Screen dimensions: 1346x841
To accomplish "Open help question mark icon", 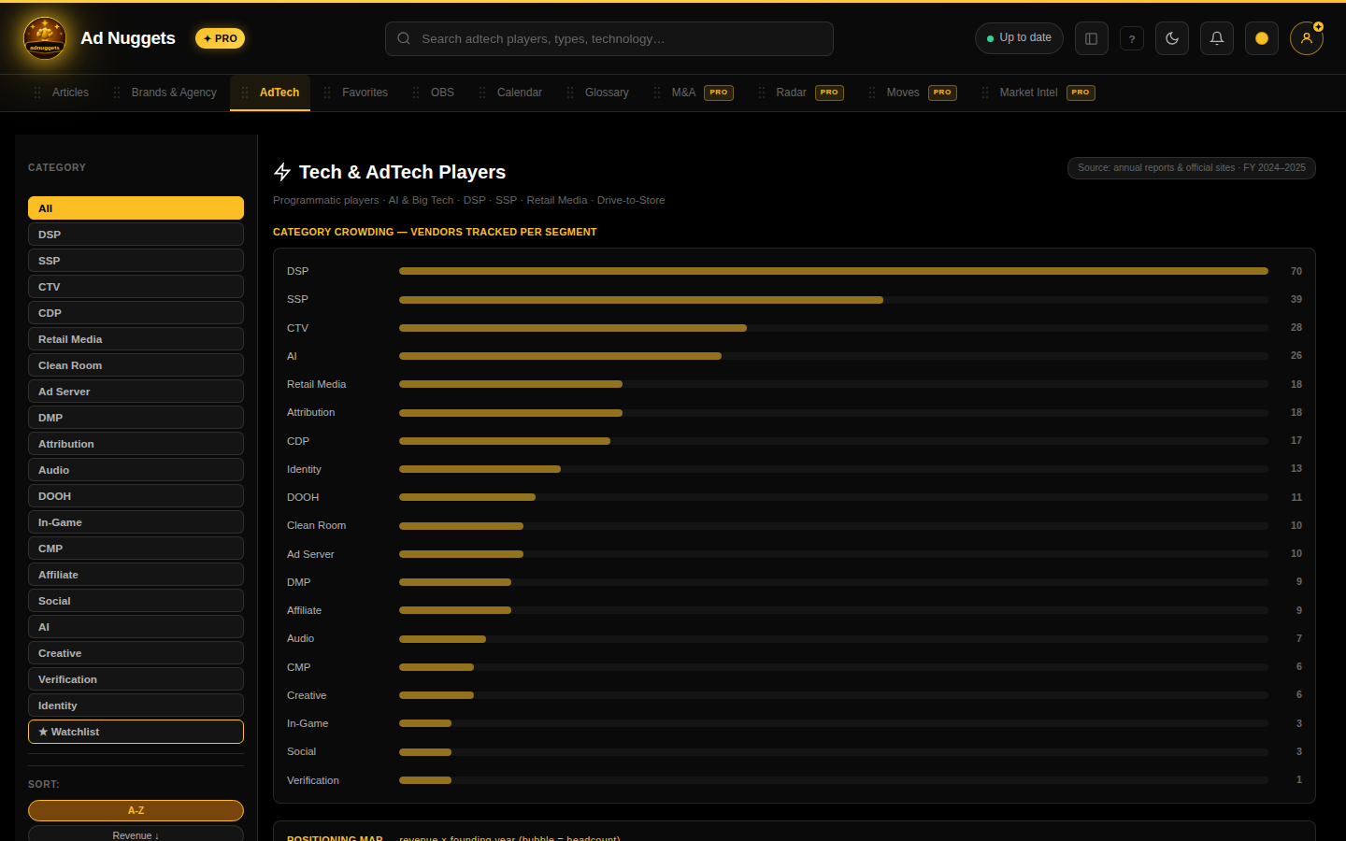I will 1132,38.
